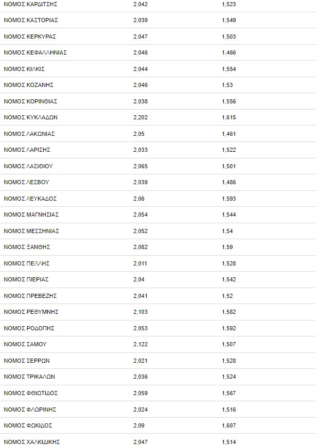Click the ΝΟΜΟΣ ΦΩΚΙΔΟΣ entry
This screenshot has height=445, width=319.
pos(28,425)
